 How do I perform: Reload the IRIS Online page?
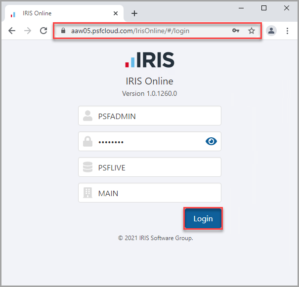[43, 31]
